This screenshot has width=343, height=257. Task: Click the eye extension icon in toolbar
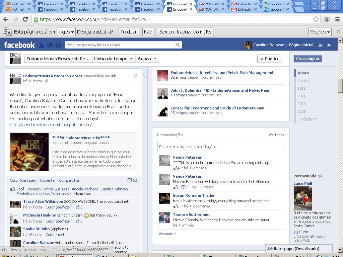tap(327, 19)
